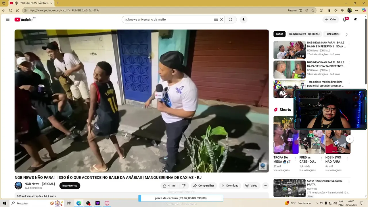This screenshot has height=207, width=368.
Task: Focus the YouTube search input field
Action: 168,20
